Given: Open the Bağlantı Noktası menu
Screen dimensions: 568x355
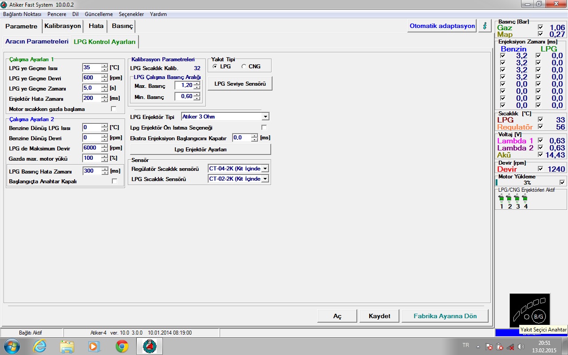Looking at the screenshot, I should [x=22, y=14].
